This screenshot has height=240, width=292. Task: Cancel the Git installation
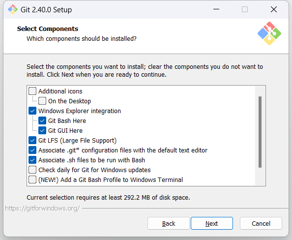(x=261, y=223)
